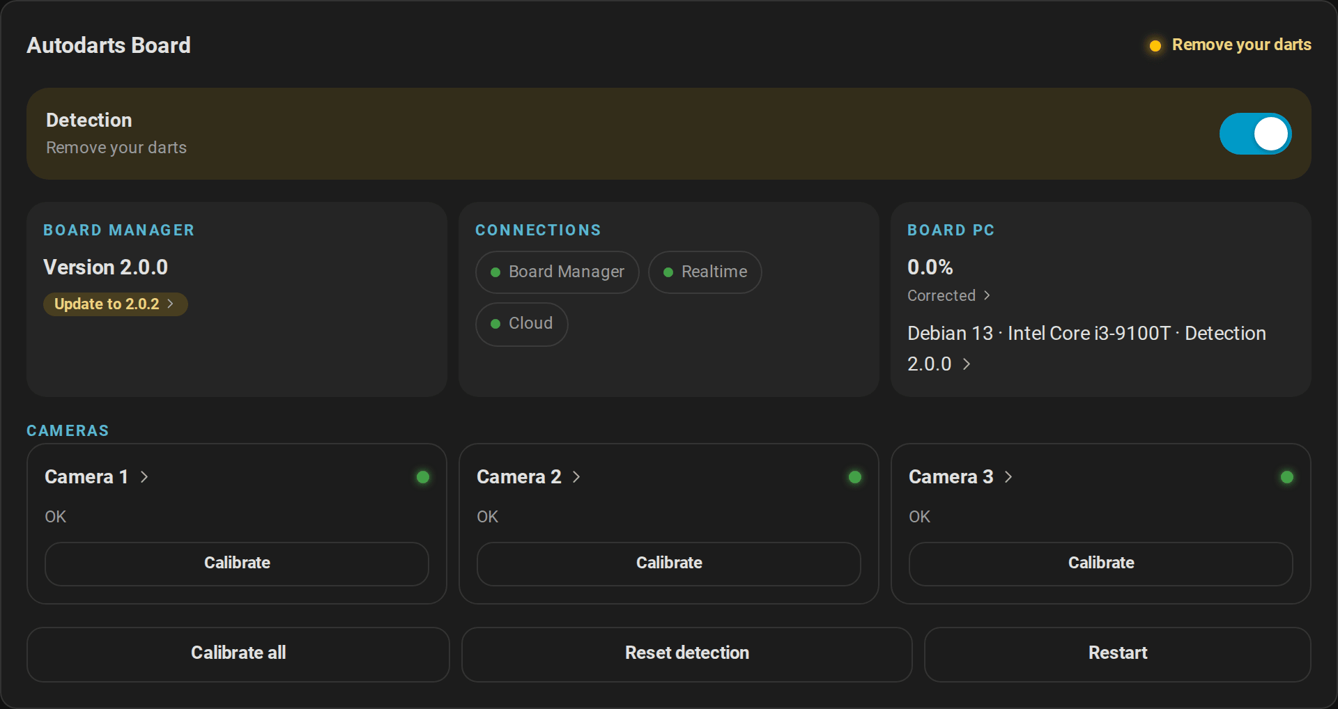Expand the Detection 2.0.0 chevron
The image size is (1338, 709).
click(967, 364)
